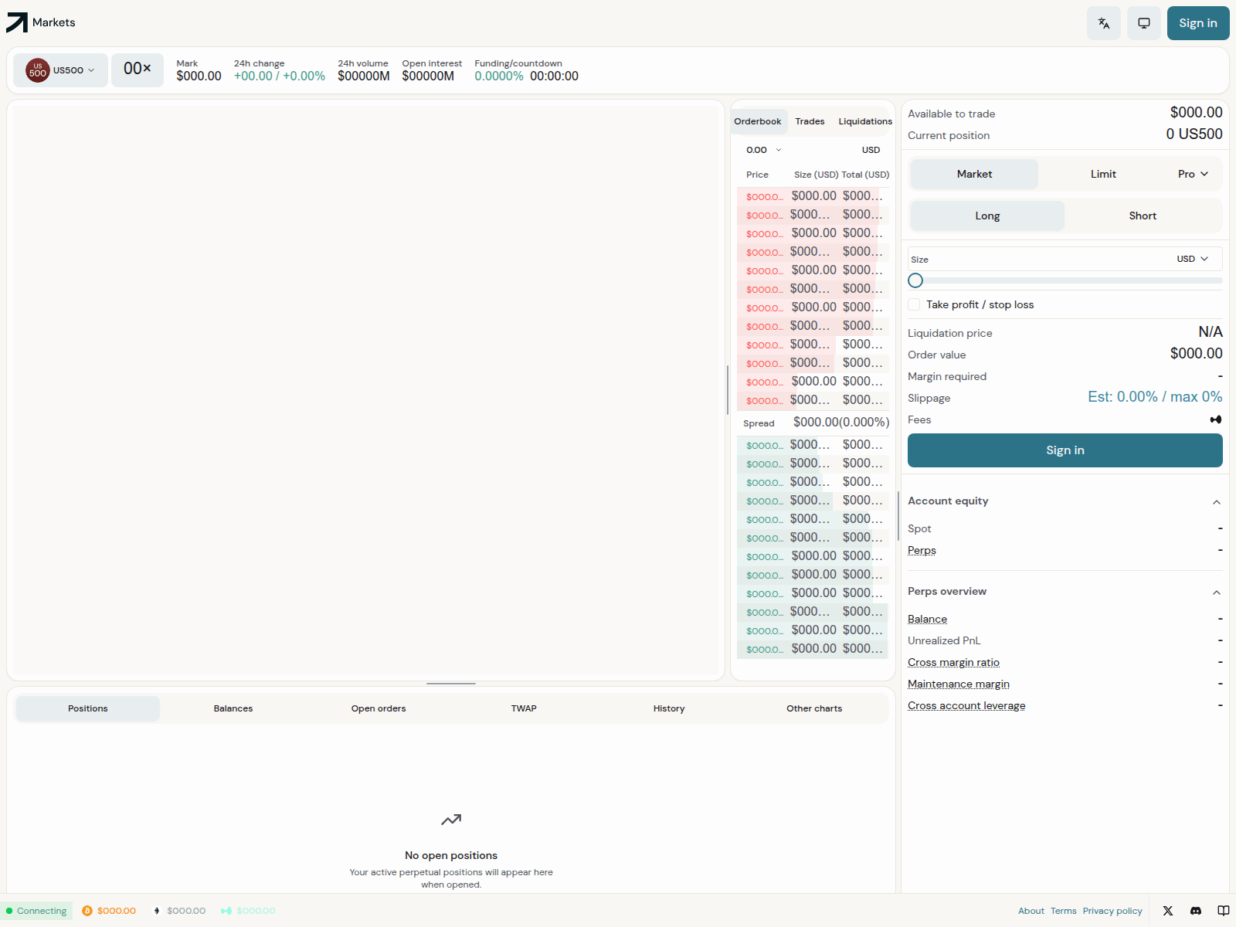Click the Bitcoin price indicator in status bar
1236x927 pixels.
108,911
